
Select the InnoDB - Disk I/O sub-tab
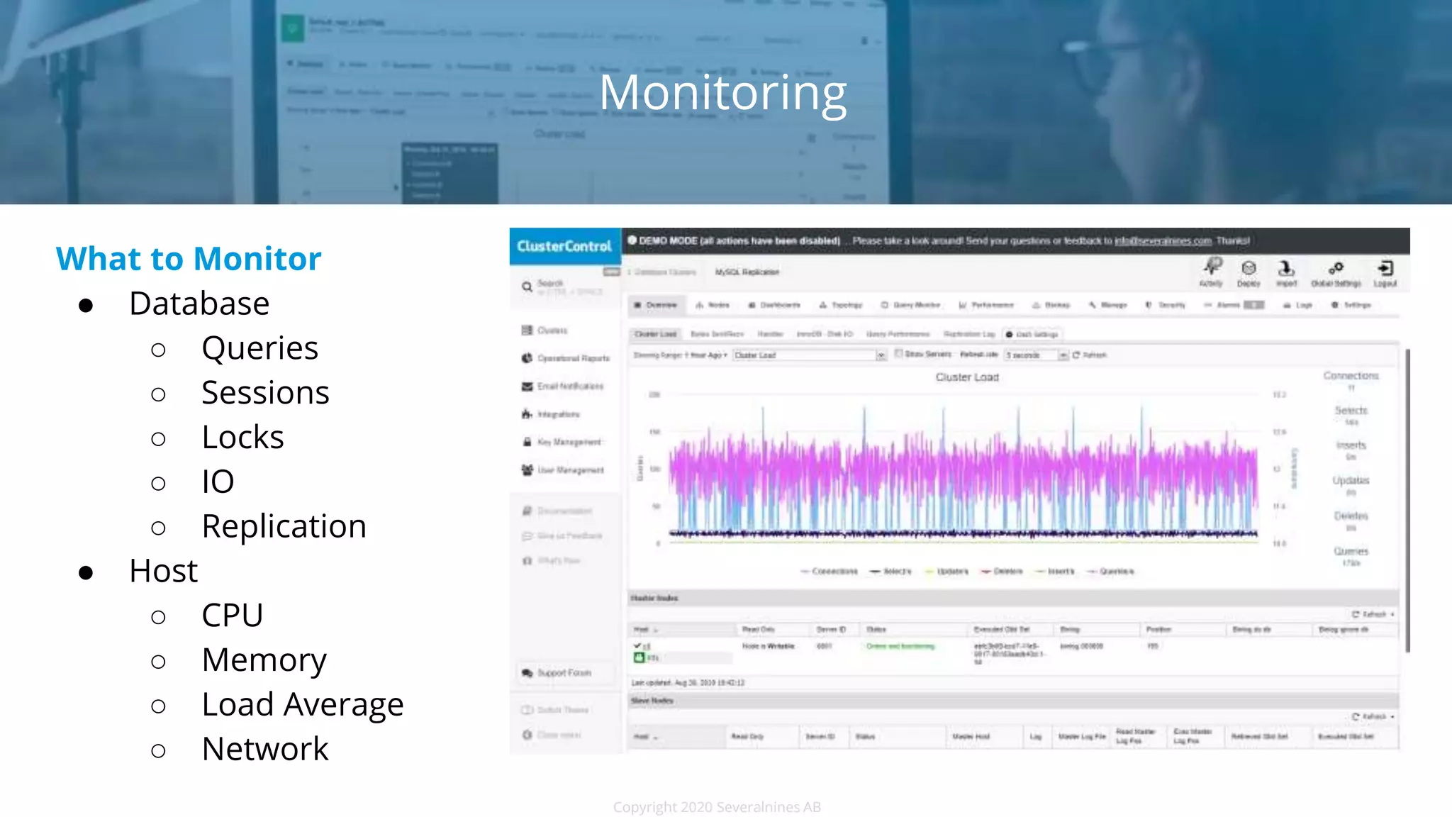(x=825, y=334)
